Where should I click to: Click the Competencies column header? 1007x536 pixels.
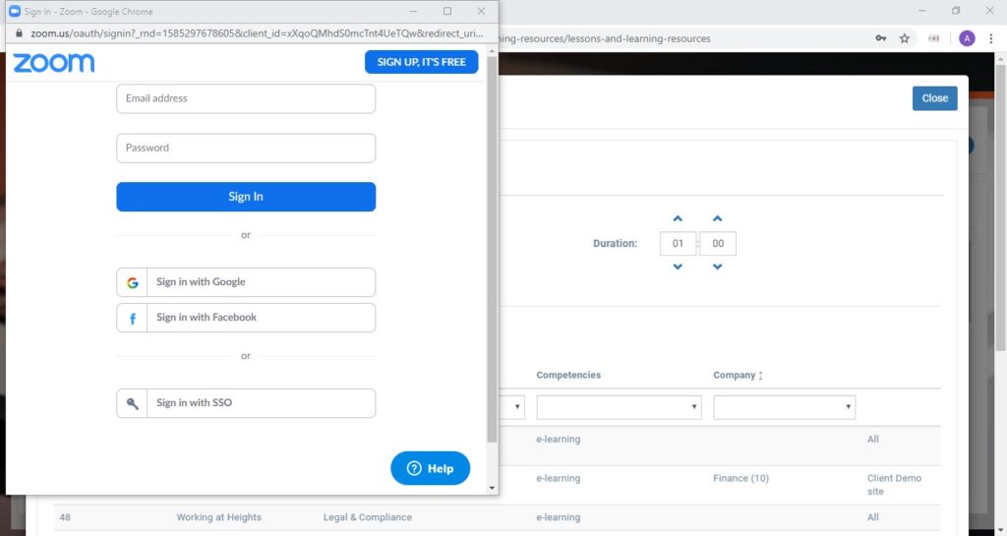[x=568, y=375]
